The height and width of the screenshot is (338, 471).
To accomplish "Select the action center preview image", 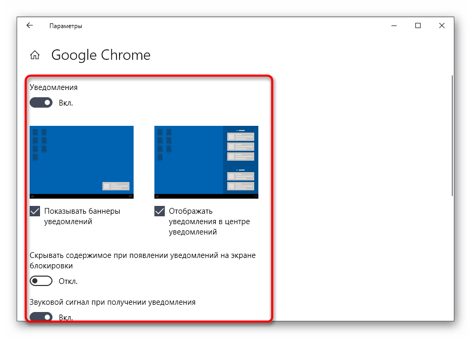I will pos(206,162).
